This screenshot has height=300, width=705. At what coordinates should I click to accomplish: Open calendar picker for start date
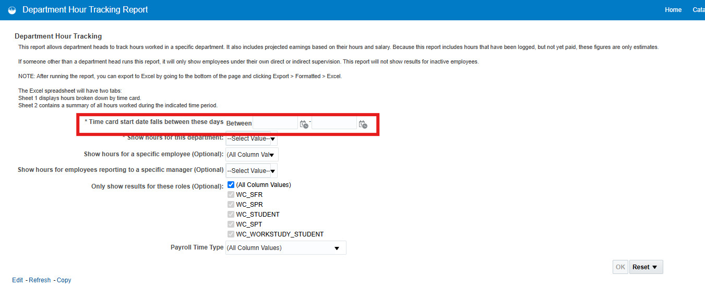click(x=304, y=124)
